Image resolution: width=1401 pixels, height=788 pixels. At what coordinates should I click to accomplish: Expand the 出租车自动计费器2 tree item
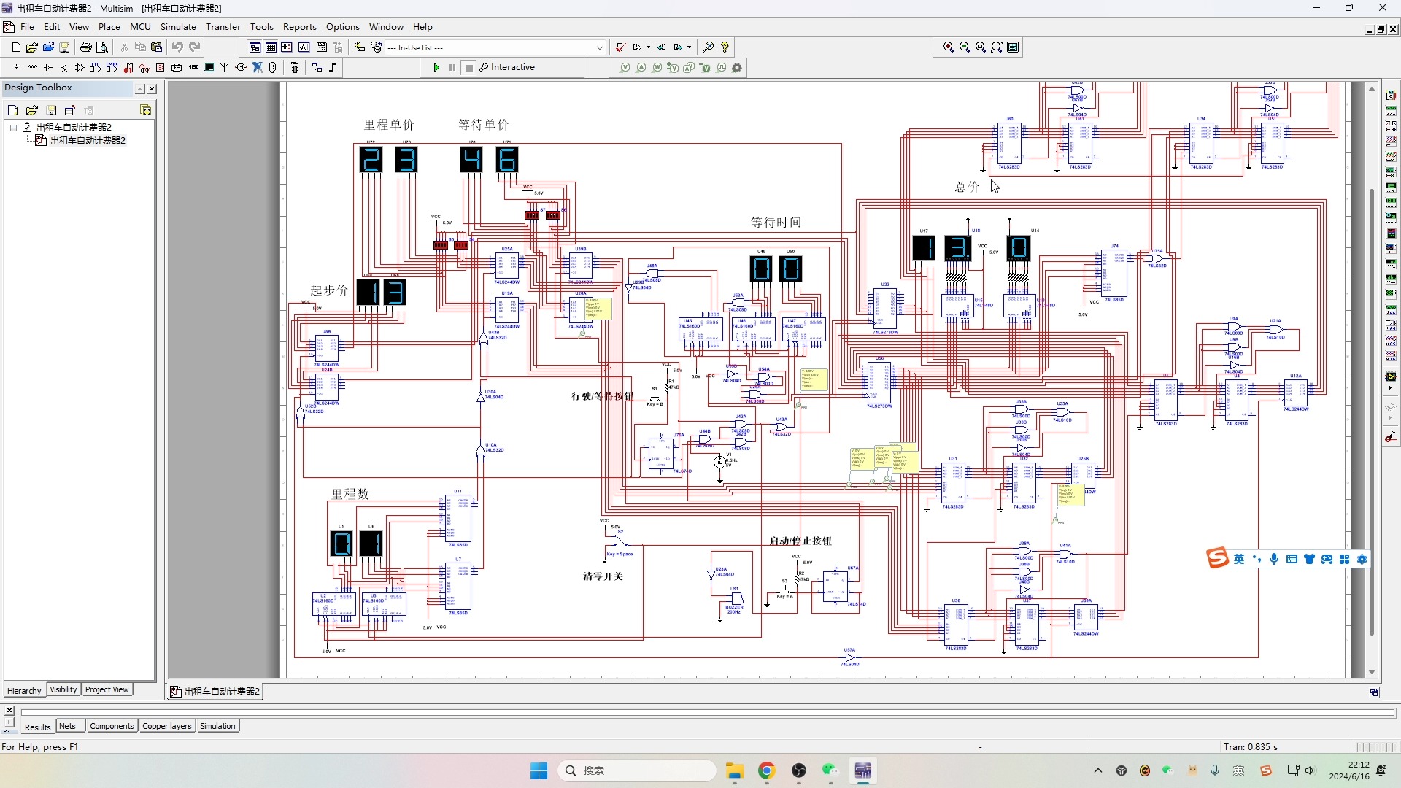click(x=12, y=126)
